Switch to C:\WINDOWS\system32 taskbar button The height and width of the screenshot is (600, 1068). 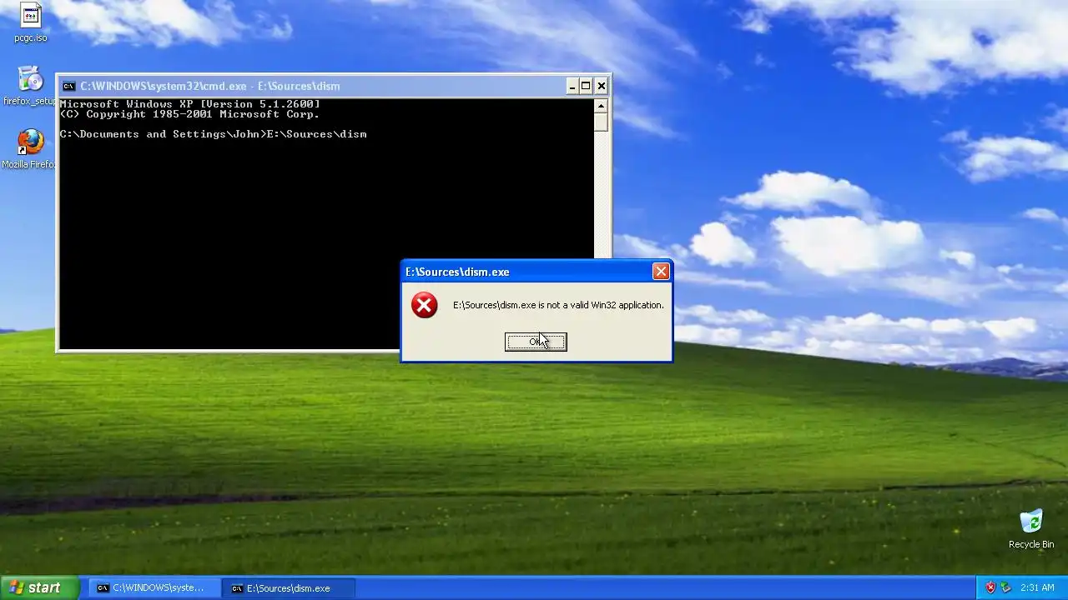[154, 587]
